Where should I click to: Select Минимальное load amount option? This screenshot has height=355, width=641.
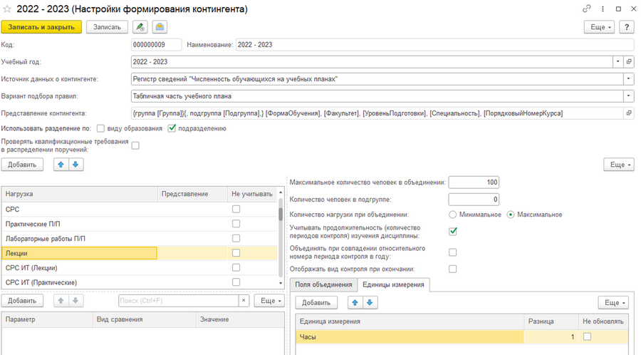point(452,215)
